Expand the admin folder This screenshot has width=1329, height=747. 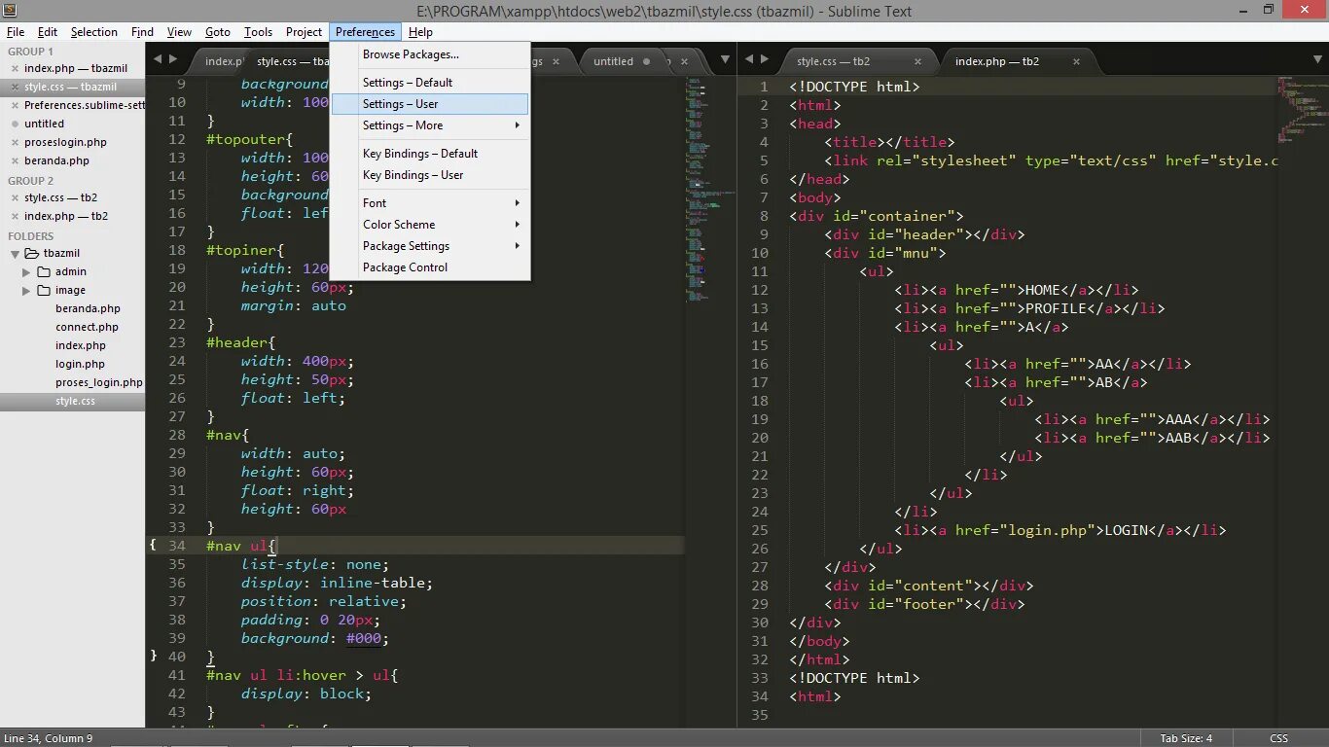pos(26,271)
